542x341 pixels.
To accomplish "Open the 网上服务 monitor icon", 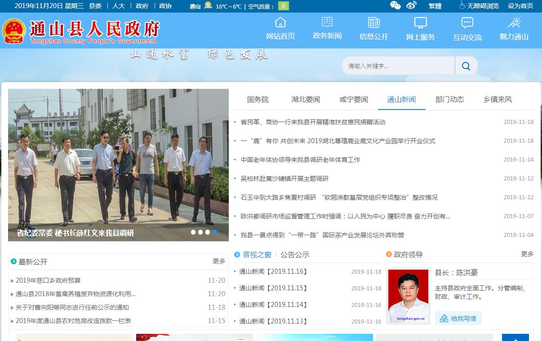I will pos(420,23).
